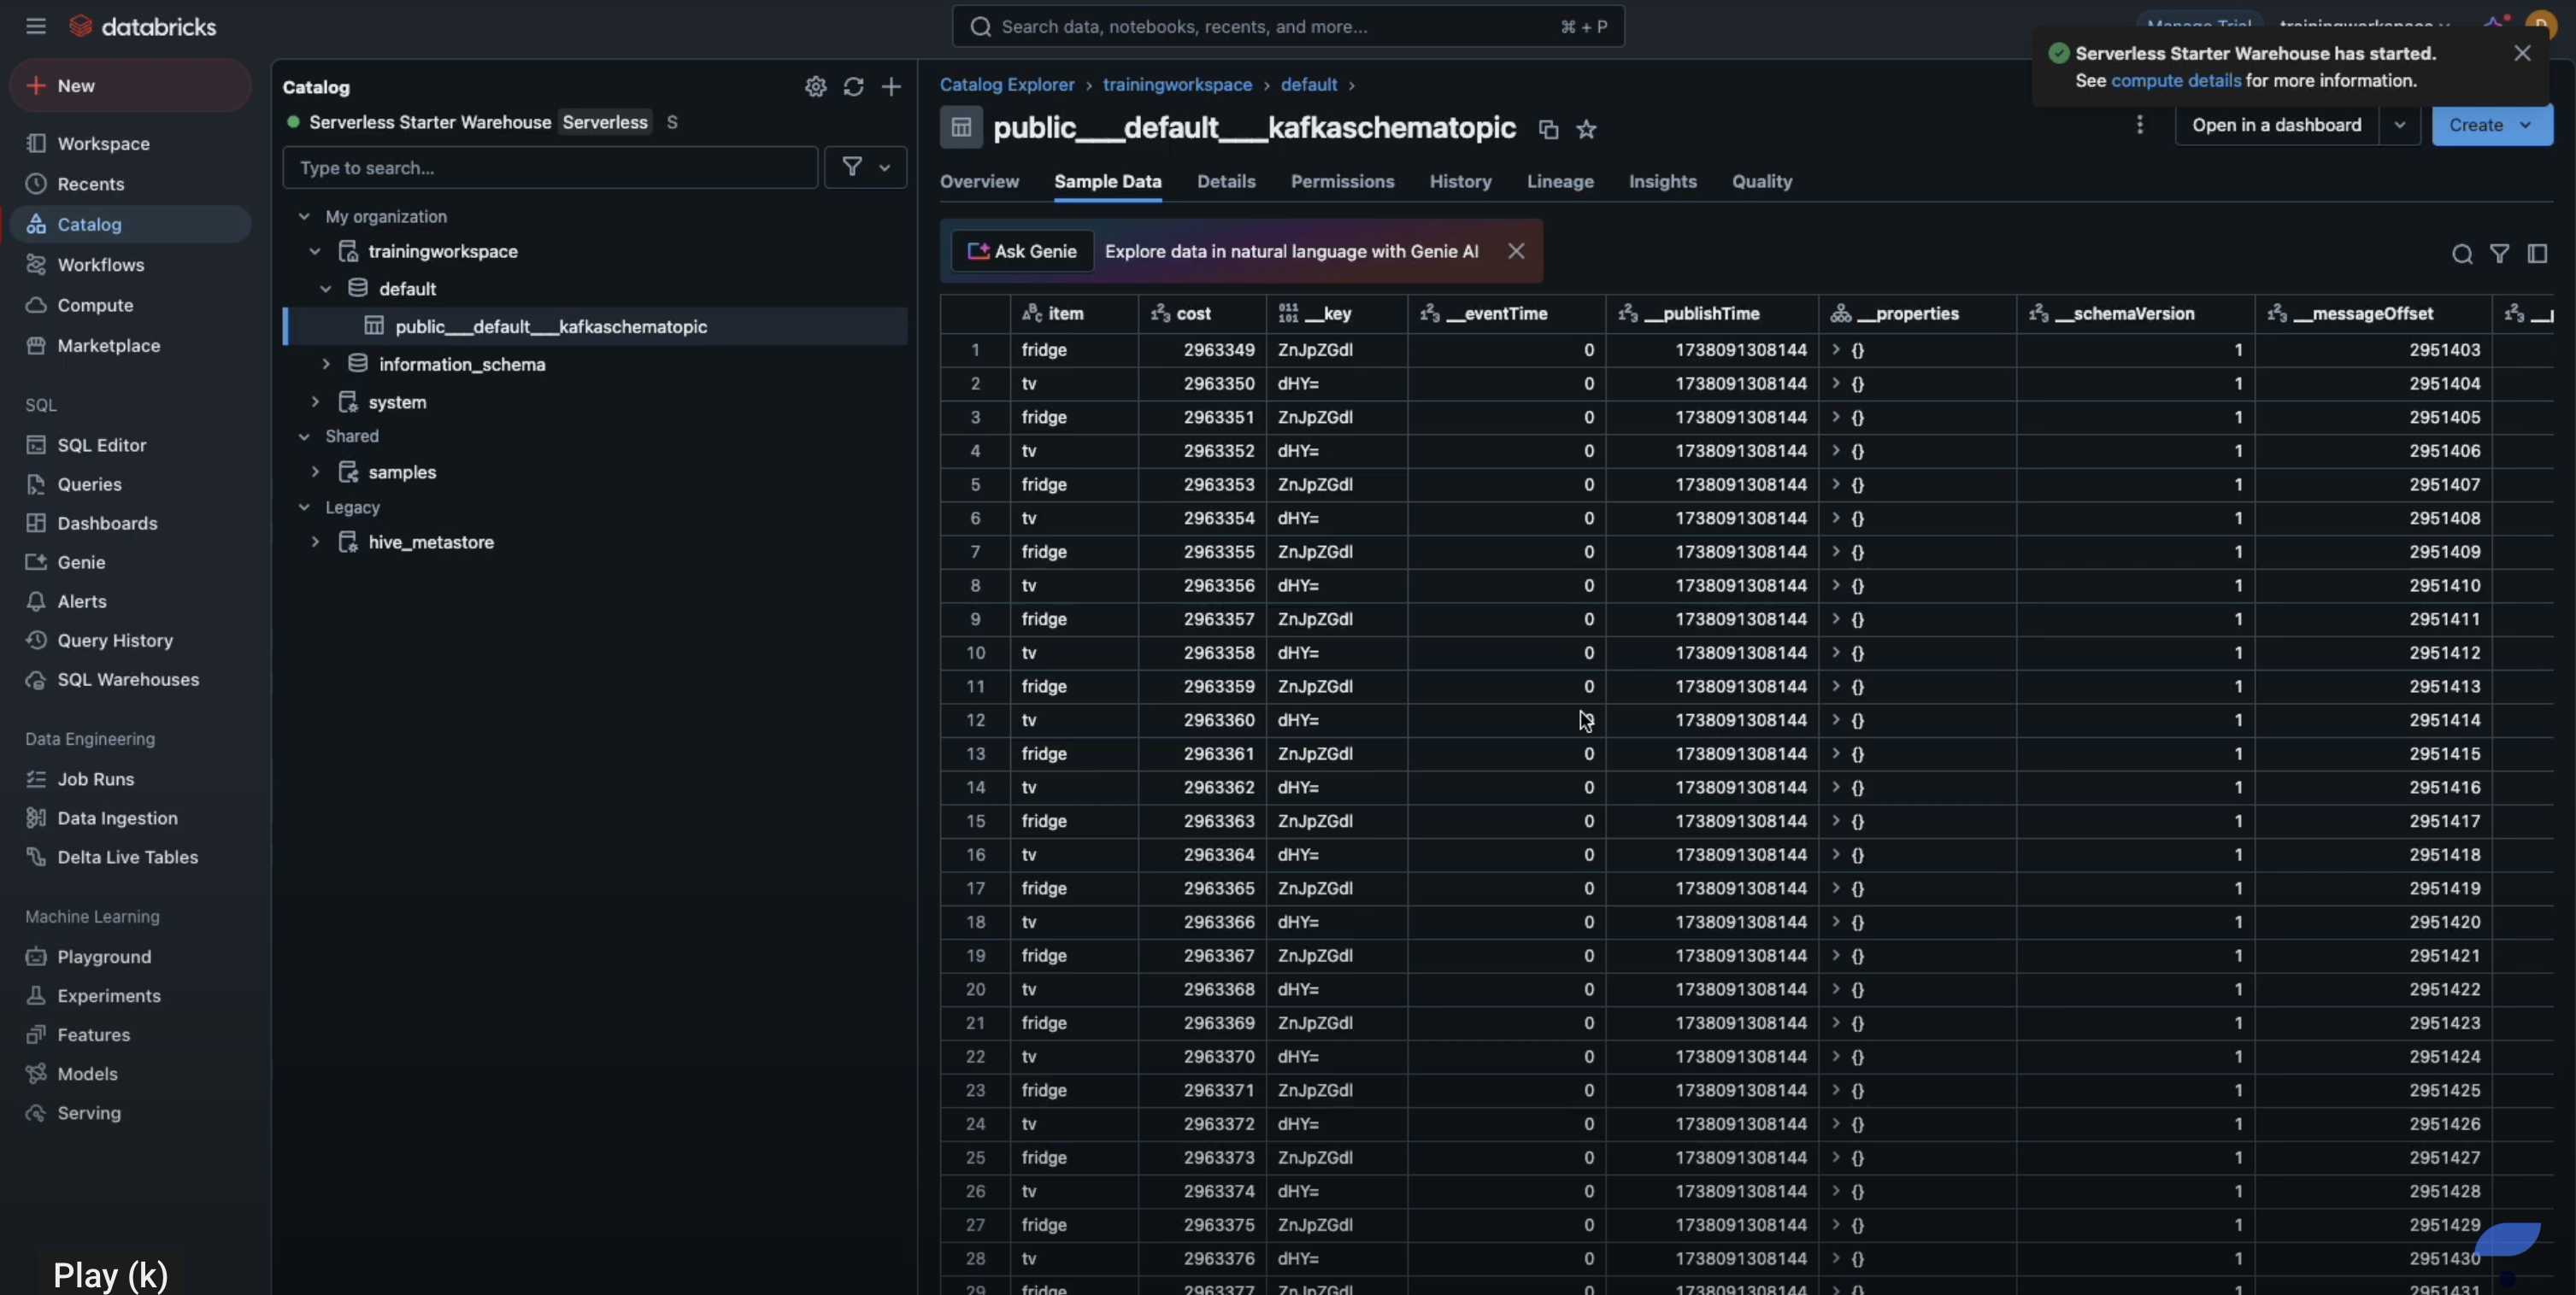Collapse the Shared section

click(303, 437)
